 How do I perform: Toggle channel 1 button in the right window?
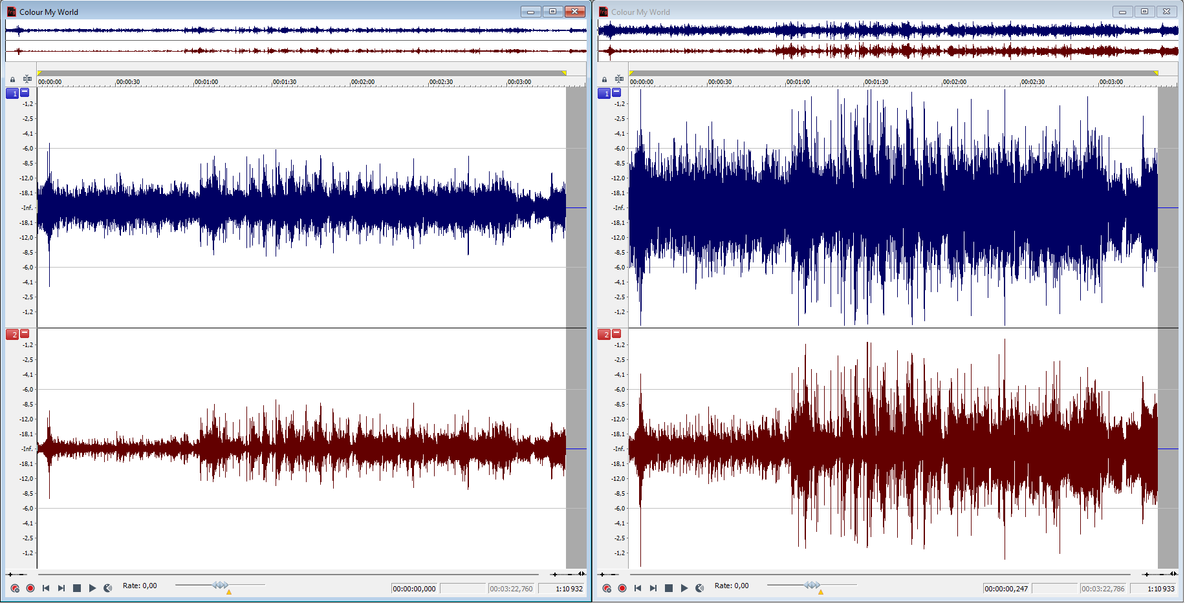pos(604,94)
